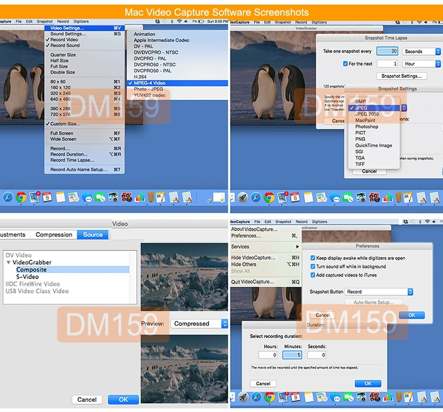Screen dimensions: 443x412
Task: Switch to the Source tab
Action: tap(93, 235)
